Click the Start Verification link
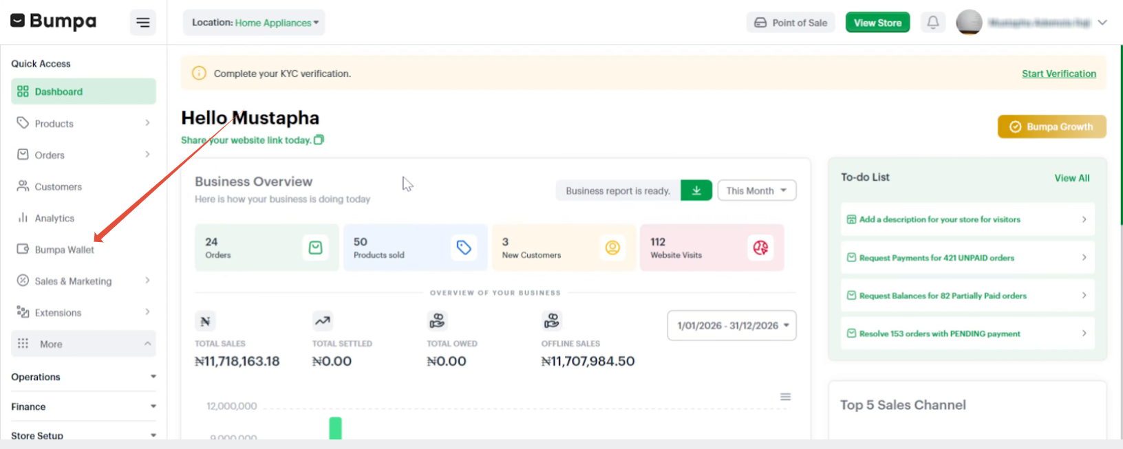 click(1059, 74)
